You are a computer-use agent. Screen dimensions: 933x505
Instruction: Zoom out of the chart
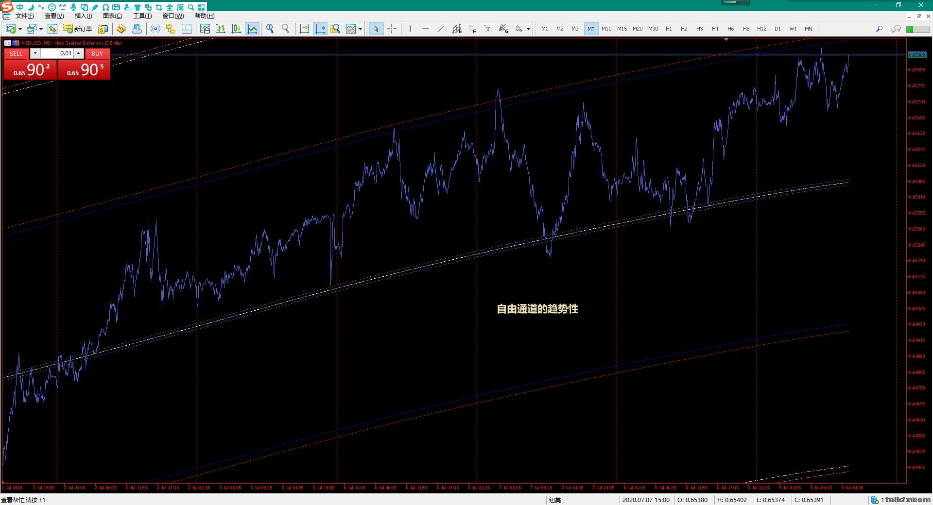point(286,29)
